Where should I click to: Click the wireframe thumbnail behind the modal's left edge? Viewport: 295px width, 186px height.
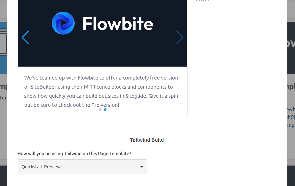[3, 48]
